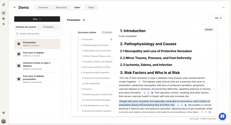Select the Editor tab

coord(77,8)
